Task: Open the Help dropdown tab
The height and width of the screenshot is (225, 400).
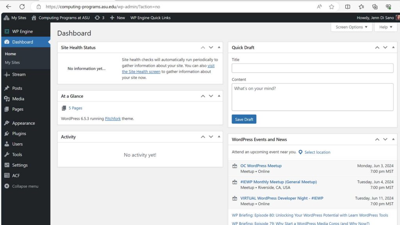Action: 386,27
